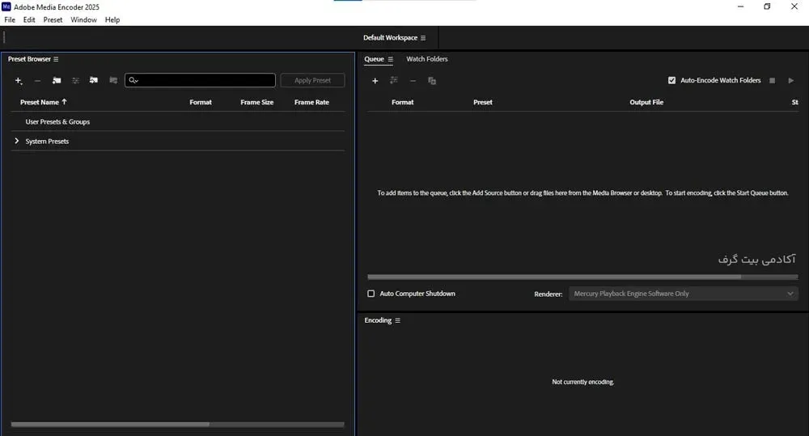The height and width of the screenshot is (436, 809).
Task: Click inside the preset search field
Action: (x=200, y=80)
